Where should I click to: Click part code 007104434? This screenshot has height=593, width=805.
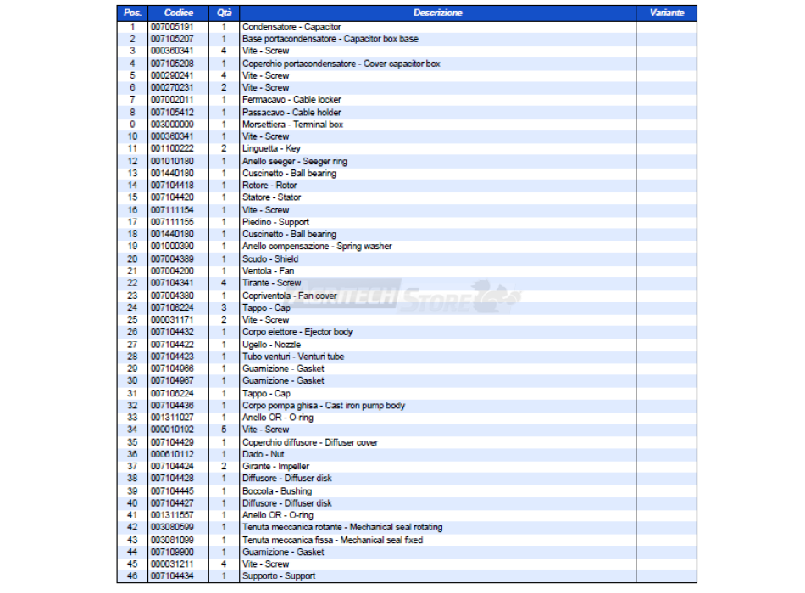[172, 576]
